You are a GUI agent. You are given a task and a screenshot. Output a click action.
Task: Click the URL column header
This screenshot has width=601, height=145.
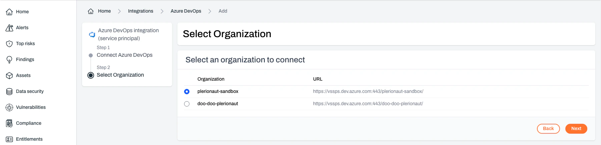coord(318,79)
